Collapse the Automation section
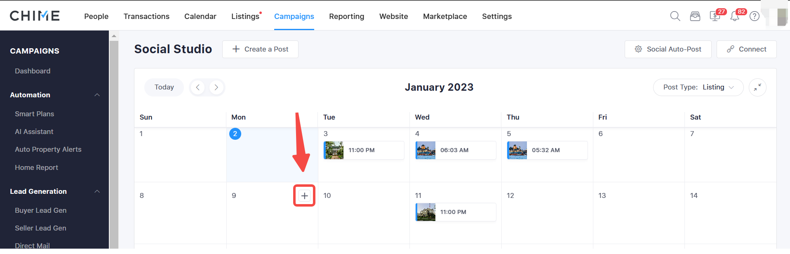 97,95
